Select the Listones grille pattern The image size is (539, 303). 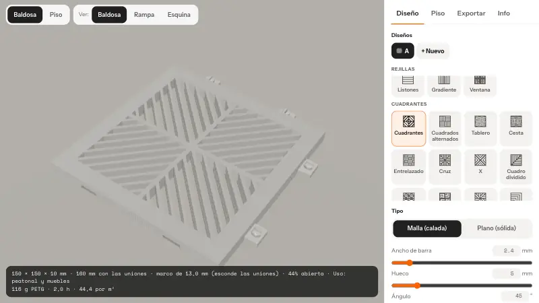click(408, 86)
